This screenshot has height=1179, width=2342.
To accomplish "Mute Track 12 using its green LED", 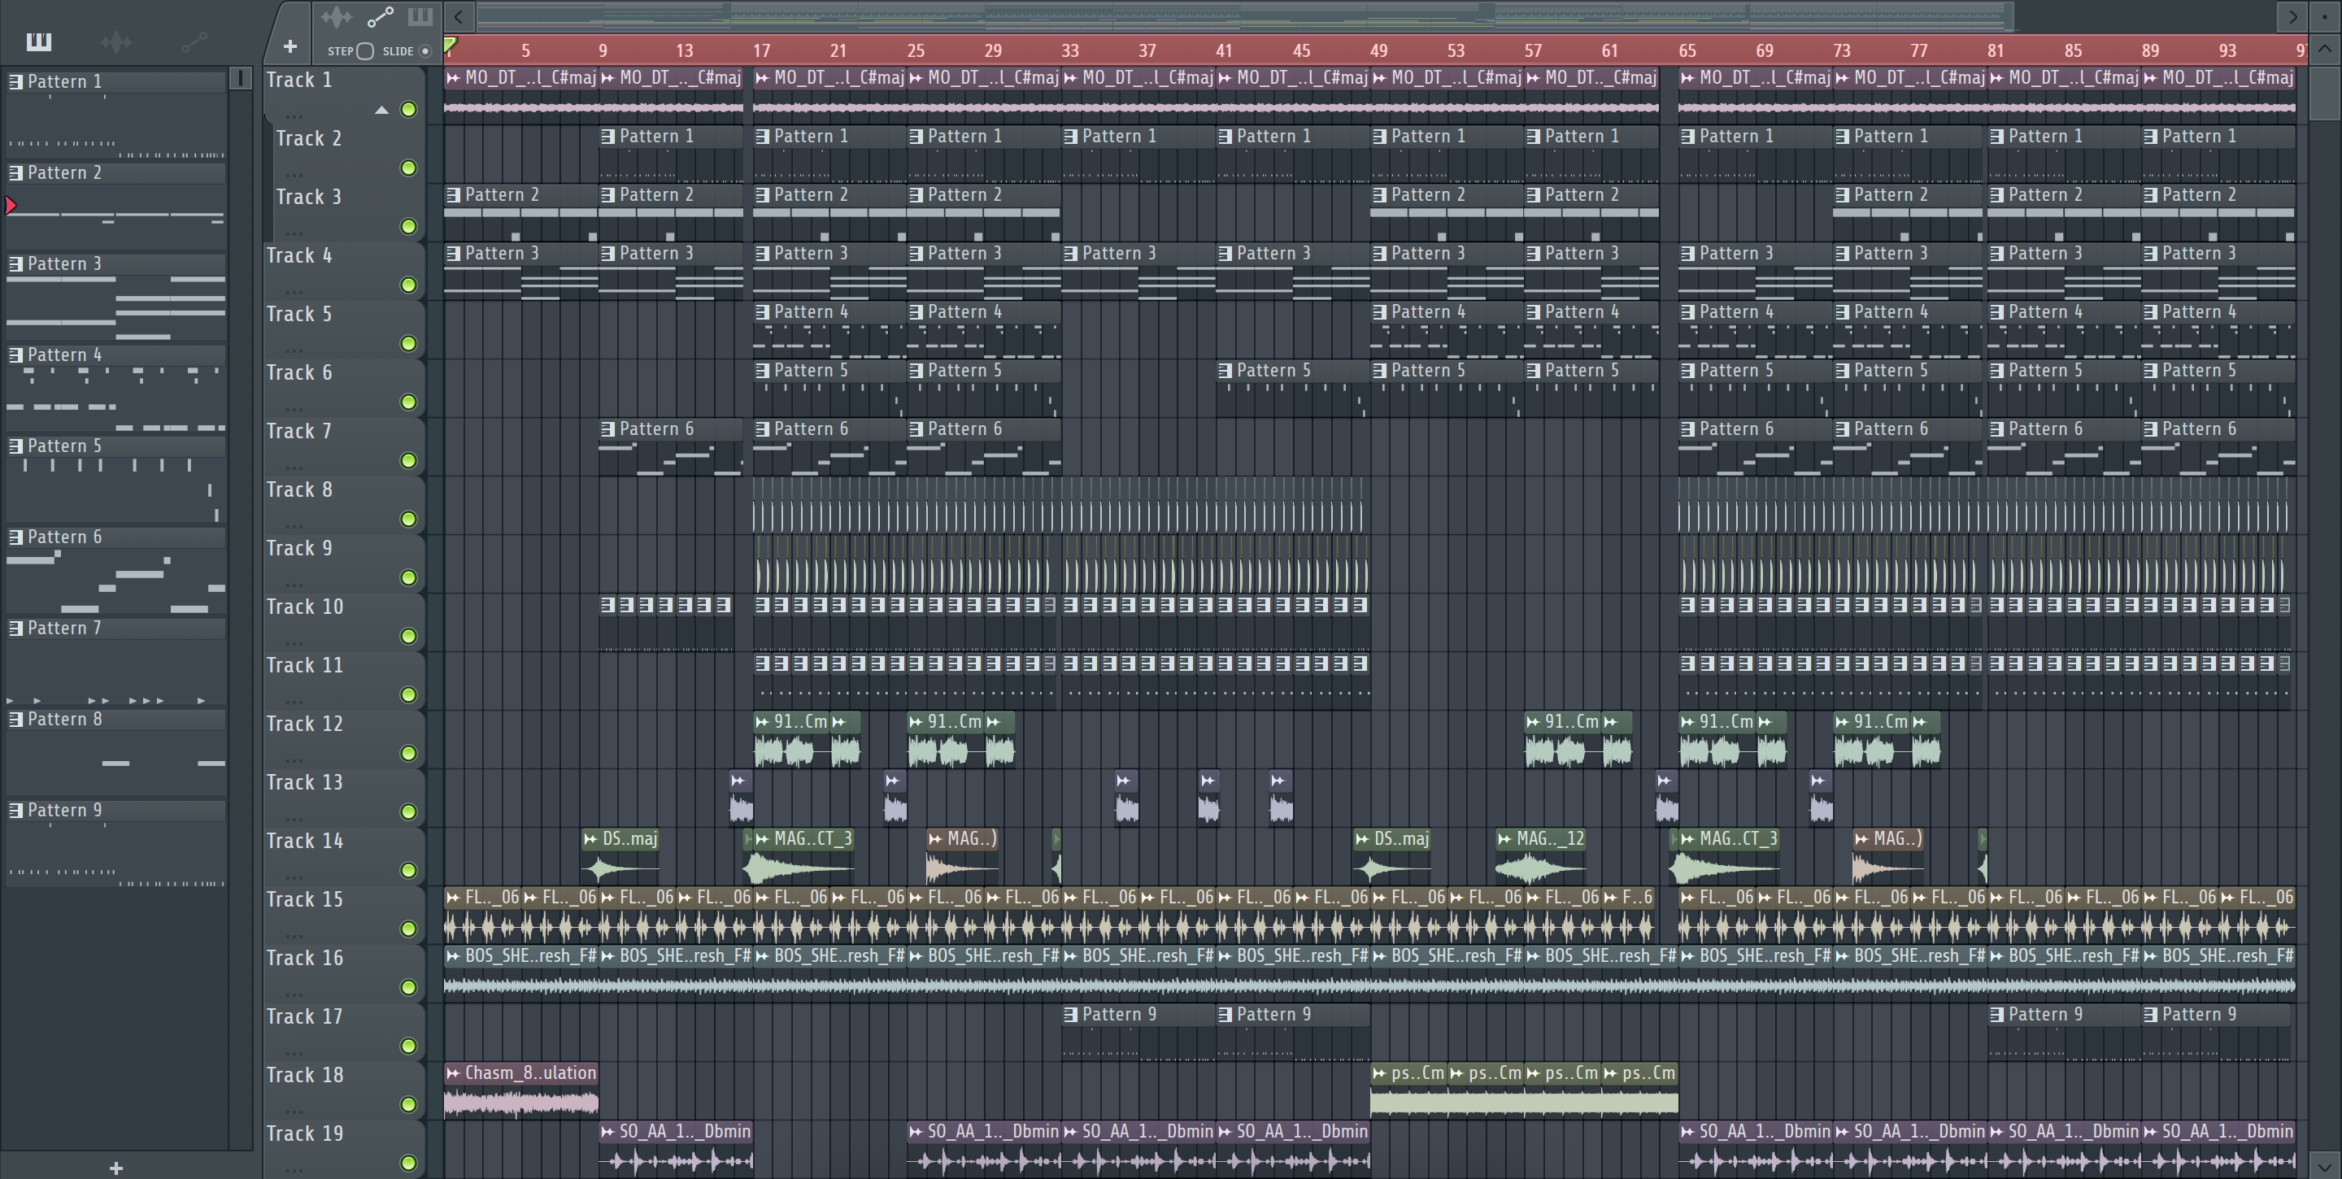I will point(409,754).
